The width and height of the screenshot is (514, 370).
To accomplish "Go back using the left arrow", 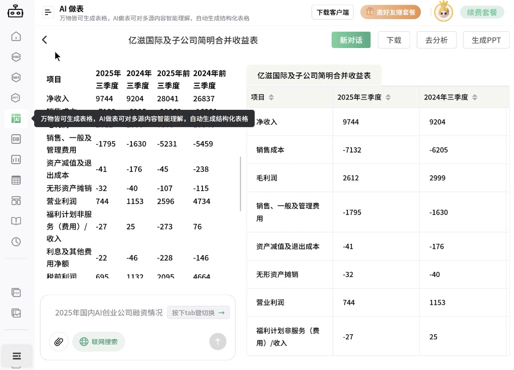I will tap(45, 40).
